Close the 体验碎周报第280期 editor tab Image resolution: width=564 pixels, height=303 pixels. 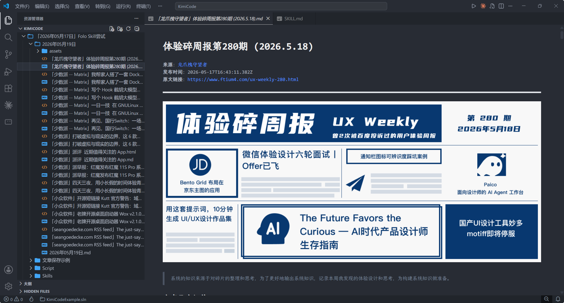point(268,18)
